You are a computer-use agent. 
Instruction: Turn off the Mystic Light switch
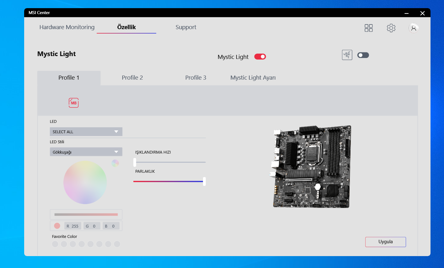260,57
